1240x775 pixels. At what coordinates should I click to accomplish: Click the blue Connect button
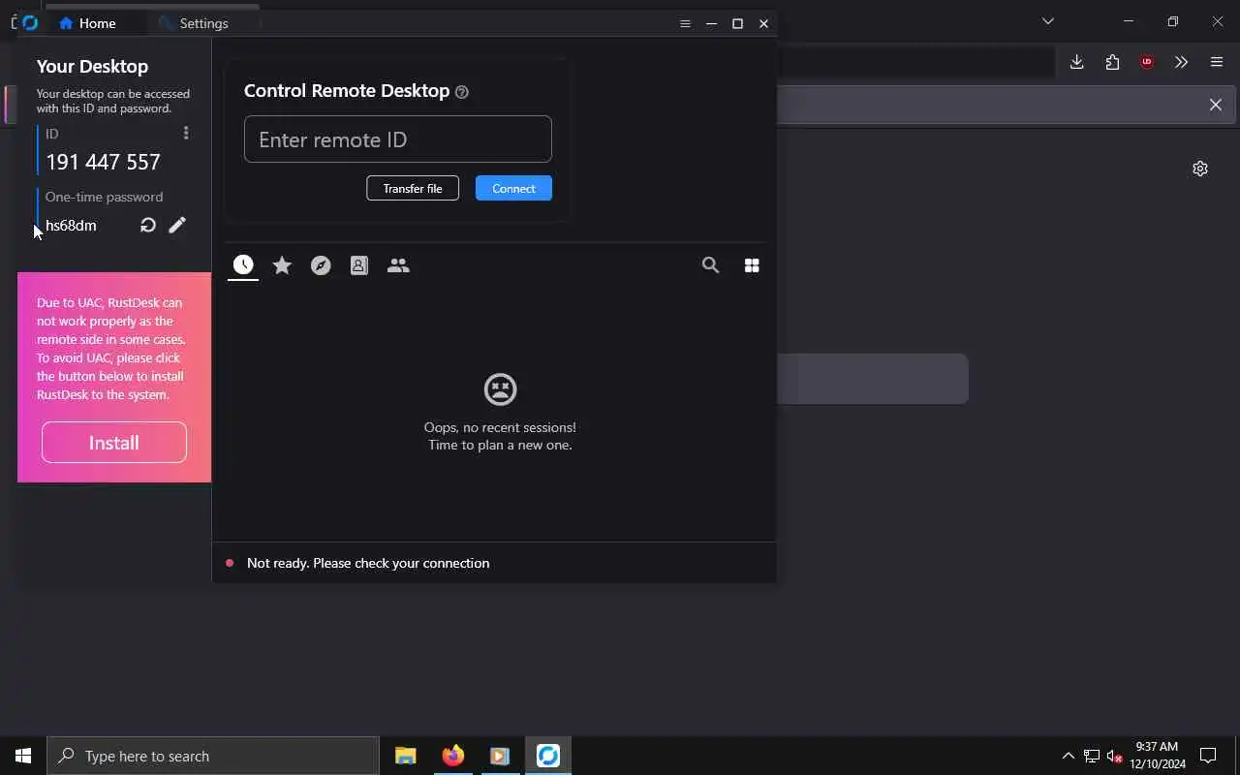click(x=513, y=188)
